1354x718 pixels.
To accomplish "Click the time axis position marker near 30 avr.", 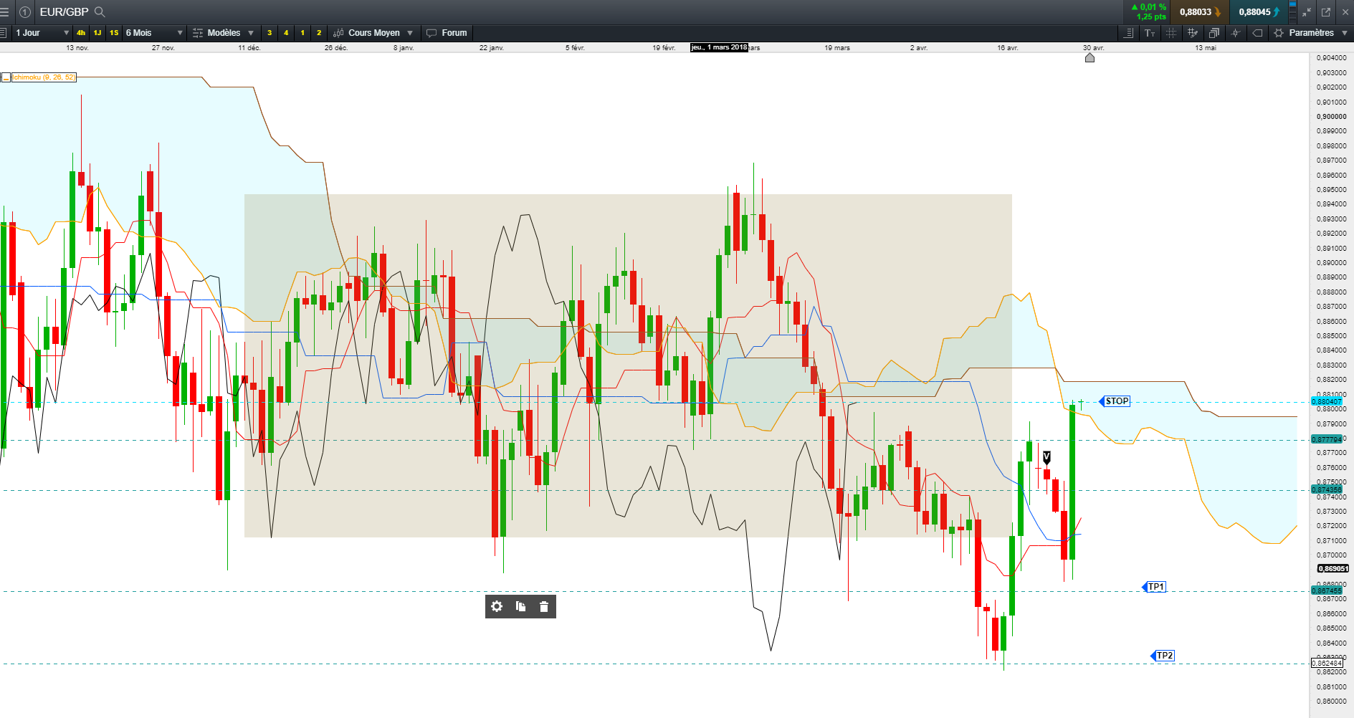I will (x=1090, y=57).
